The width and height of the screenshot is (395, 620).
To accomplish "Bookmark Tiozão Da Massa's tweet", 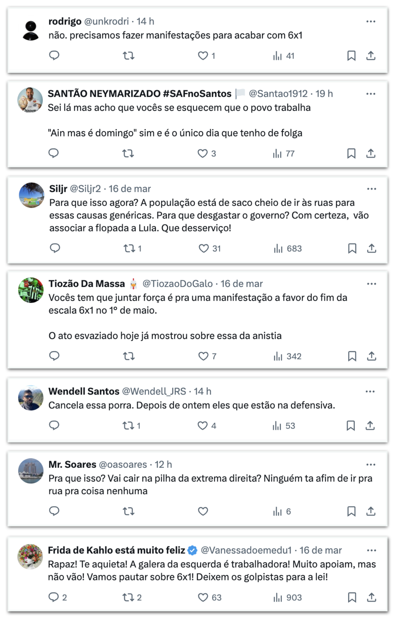I will (x=352, y=356).
